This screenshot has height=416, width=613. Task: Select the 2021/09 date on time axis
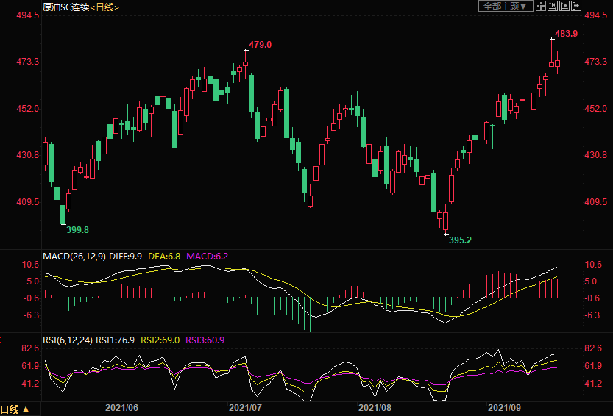coord(505,406)
